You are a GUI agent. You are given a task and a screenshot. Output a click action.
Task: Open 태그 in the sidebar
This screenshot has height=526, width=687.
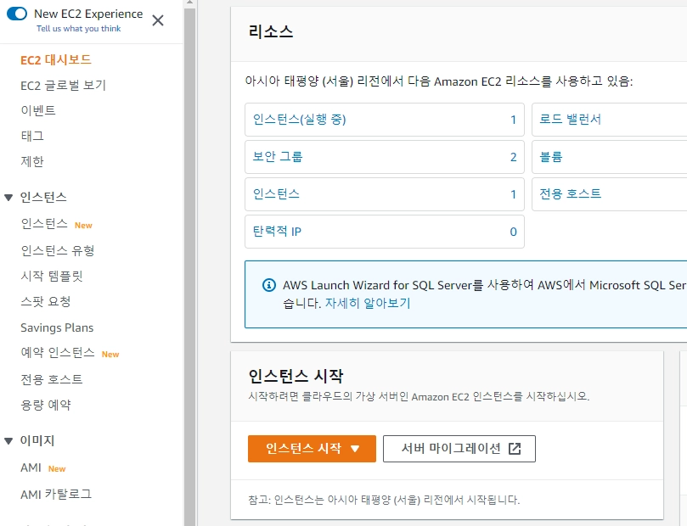coord(32,136)
